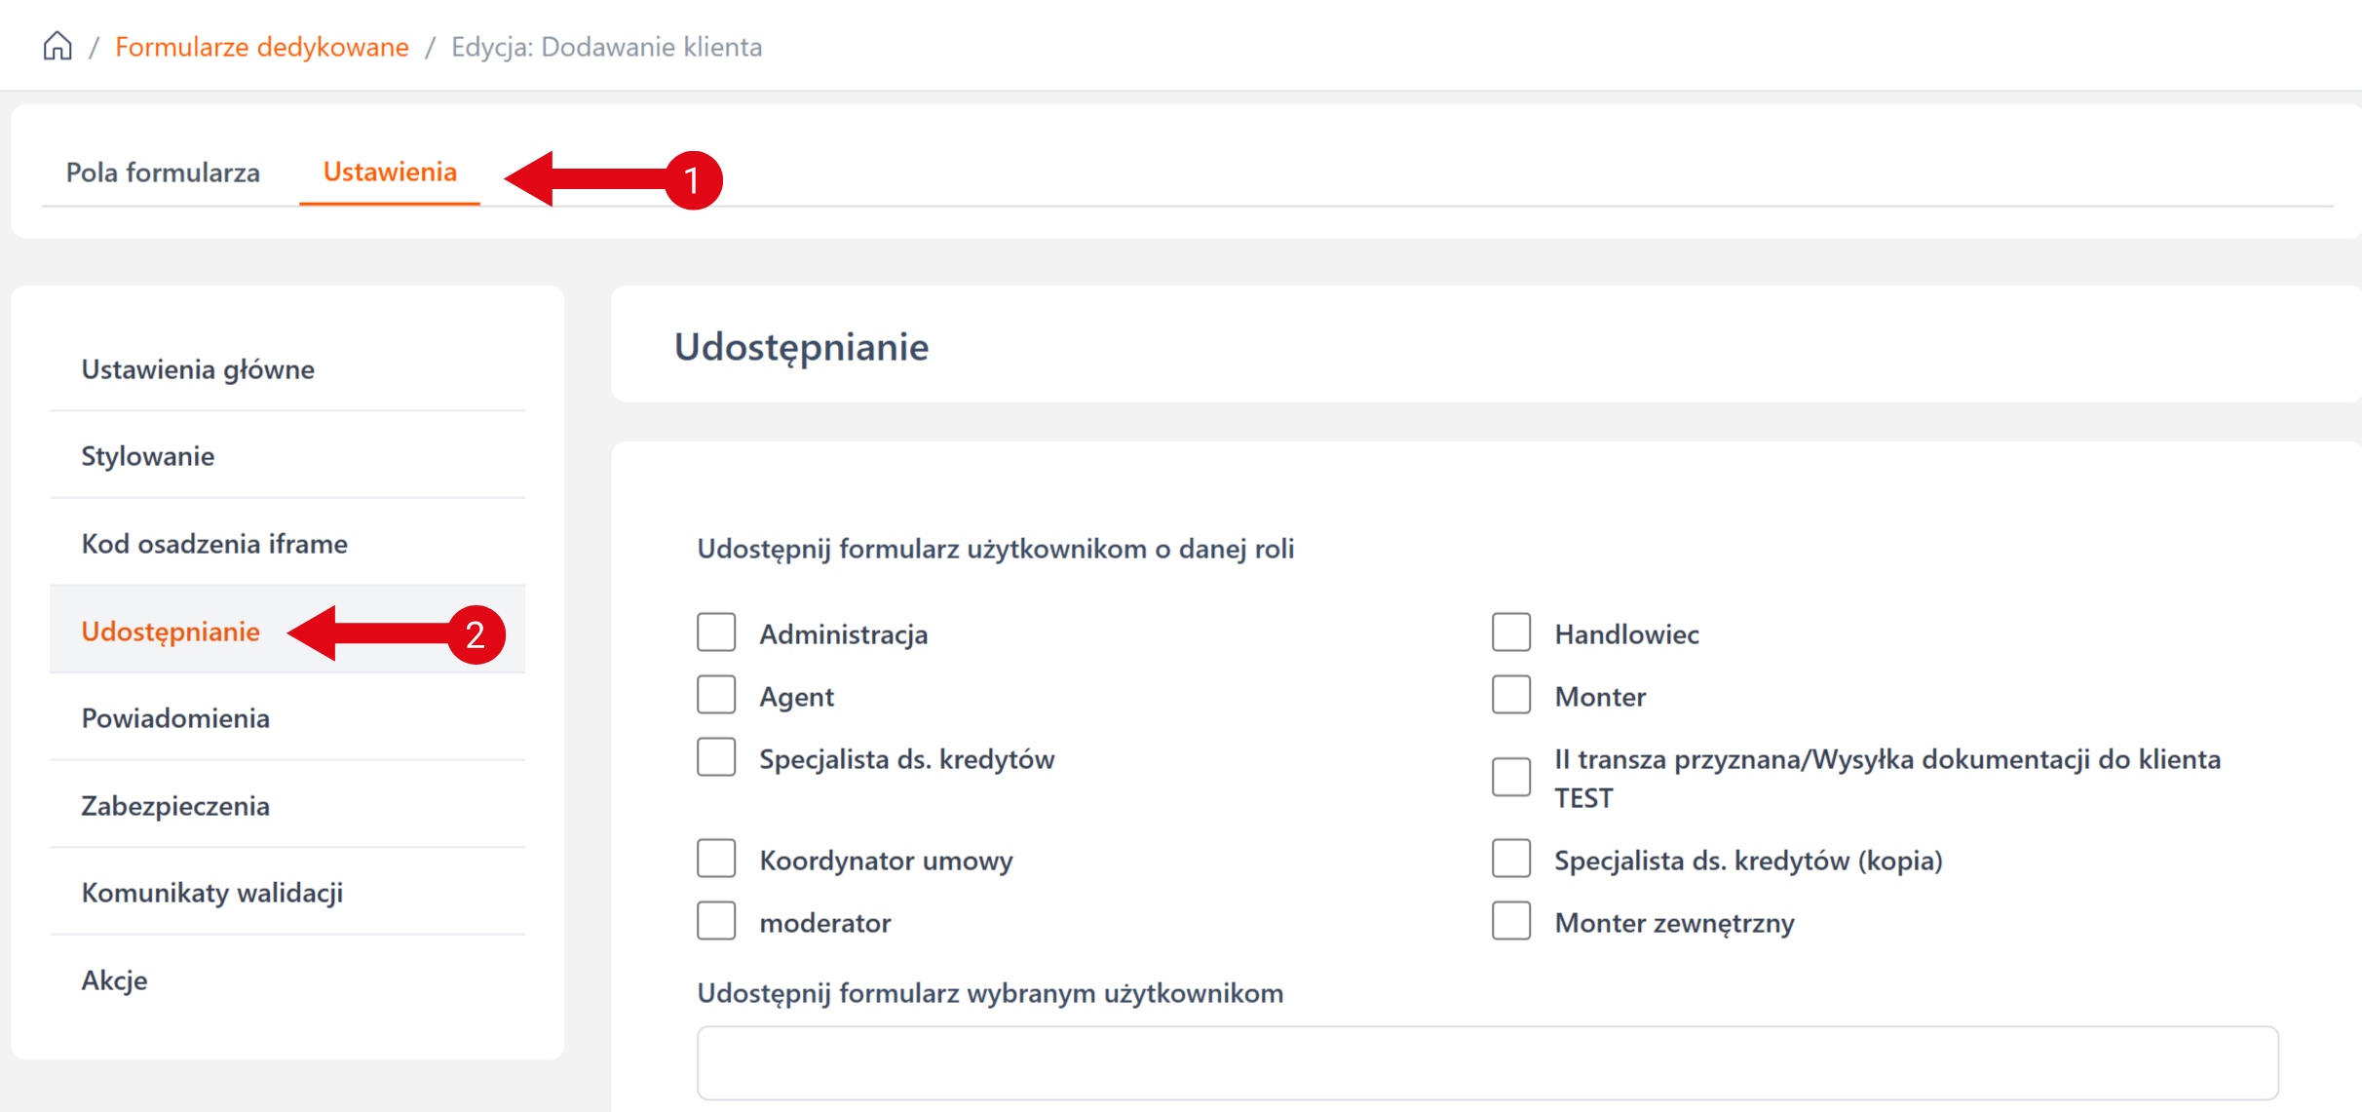
Task: Select Udostępnianie in the sidebar
Action: (x=171, y=632)
